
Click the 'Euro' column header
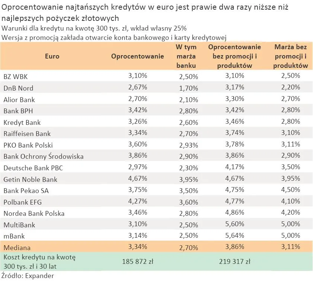tap(52, 56)
